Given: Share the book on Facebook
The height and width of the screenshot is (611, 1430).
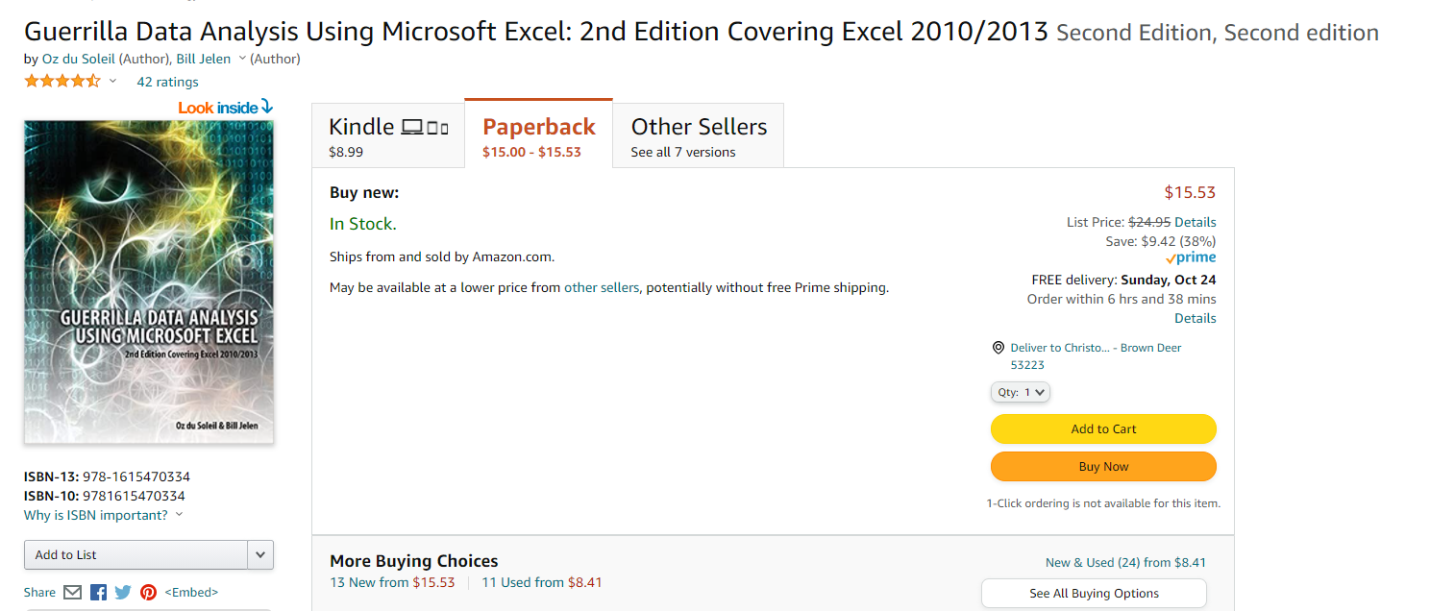Looking at the screenshot, I should 98,593.
